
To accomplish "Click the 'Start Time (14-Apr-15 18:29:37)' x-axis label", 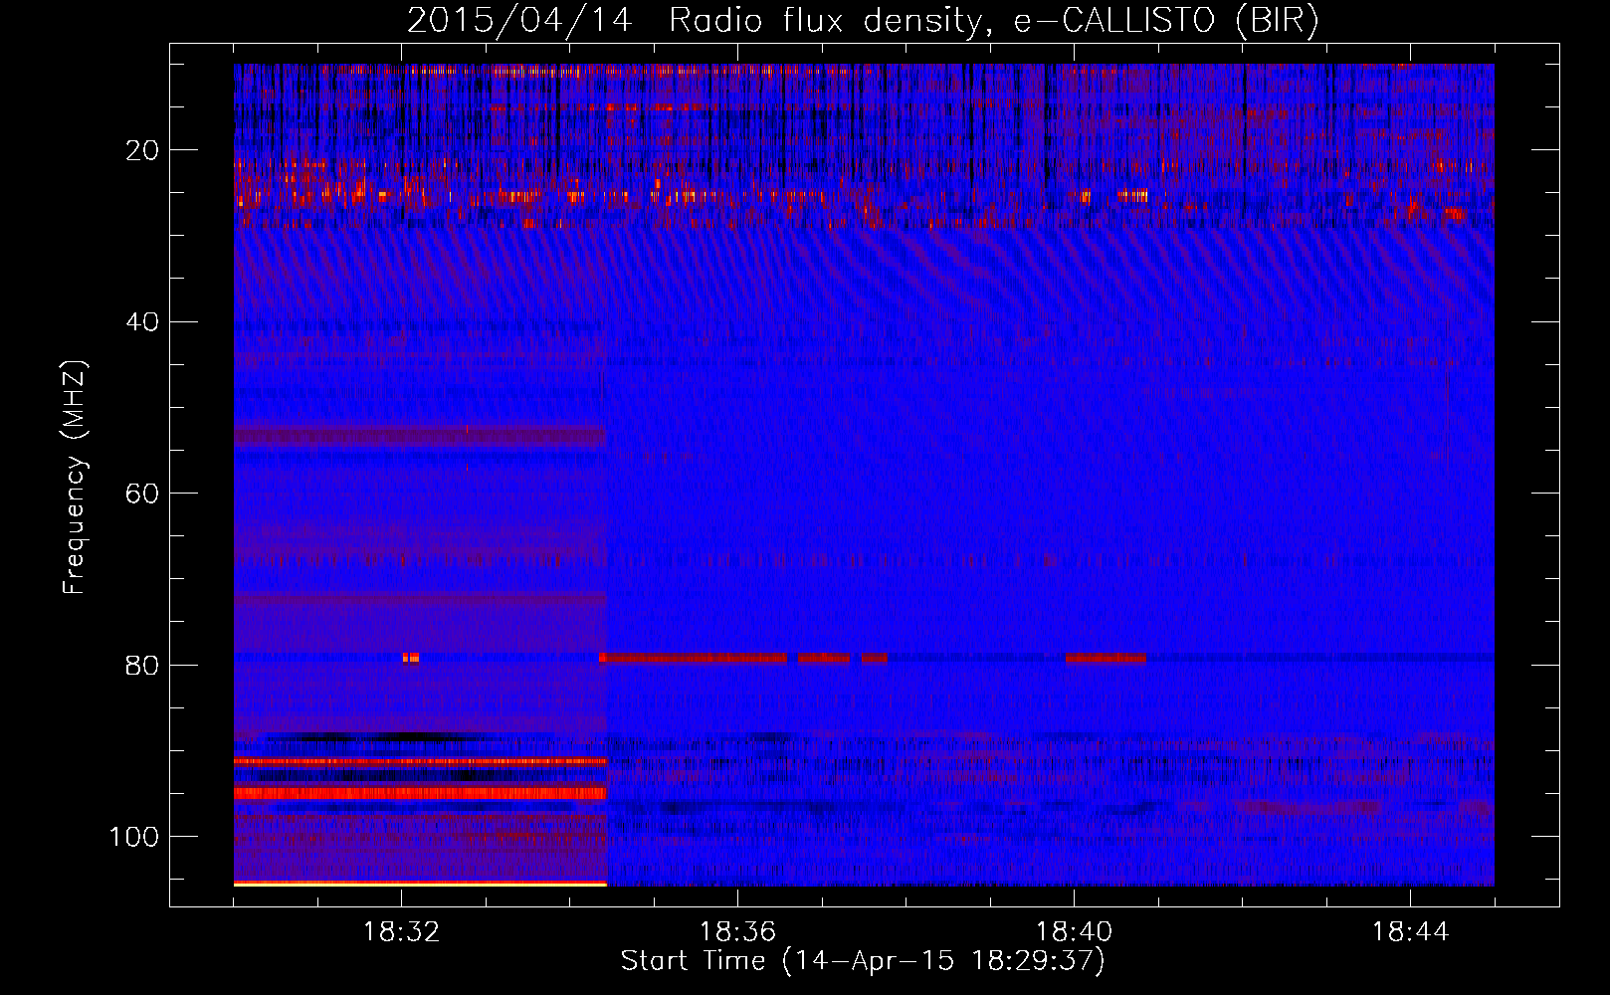I will [x=863, y=961].
